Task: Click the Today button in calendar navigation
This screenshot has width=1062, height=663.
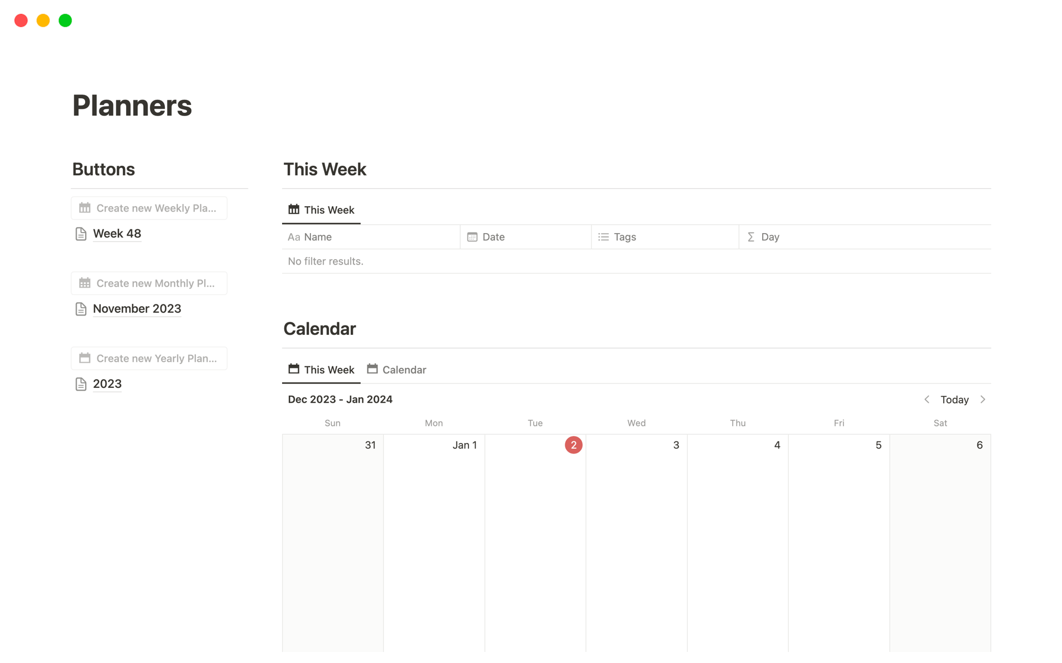Action: [954, 399]
